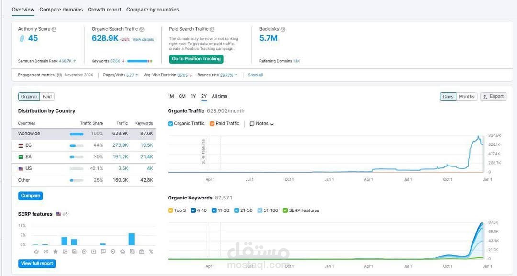Image resolution: width=517 pixels, height=276 pixels.
Task: Click the Authority Score info icon
Action: 54,29
